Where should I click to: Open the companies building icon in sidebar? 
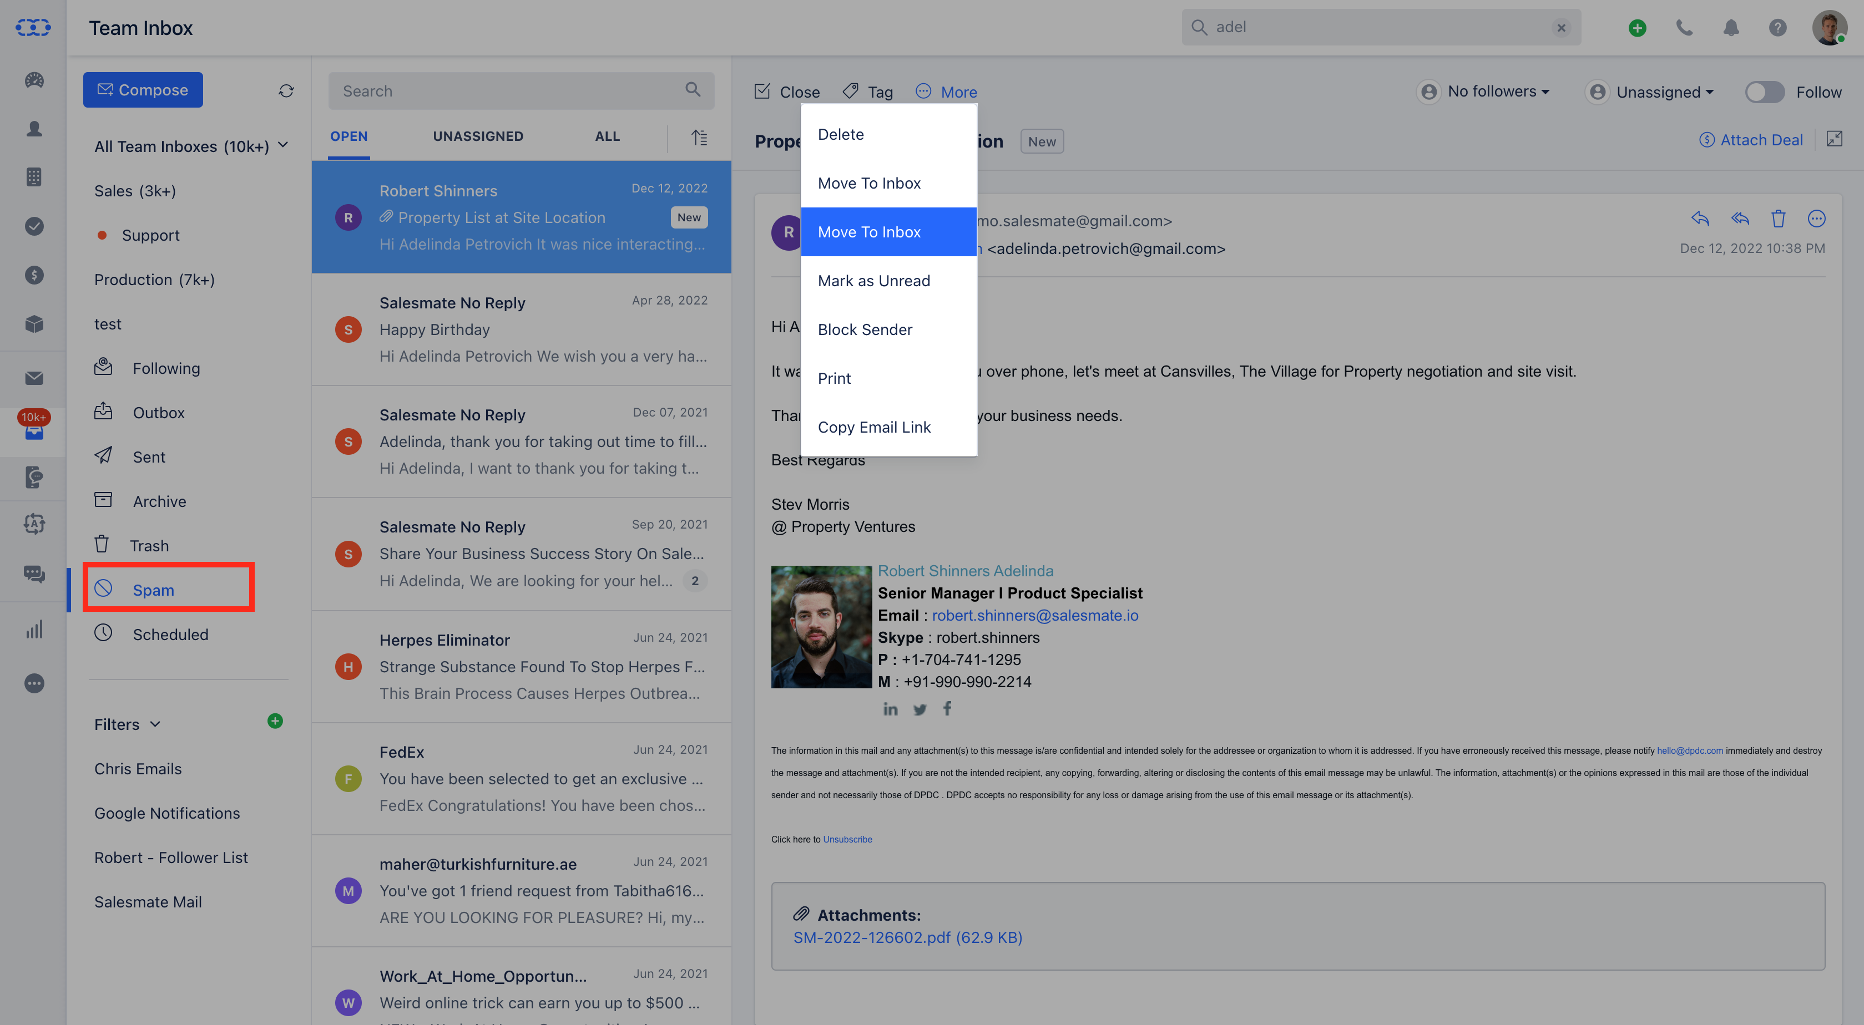click(34, 177)
